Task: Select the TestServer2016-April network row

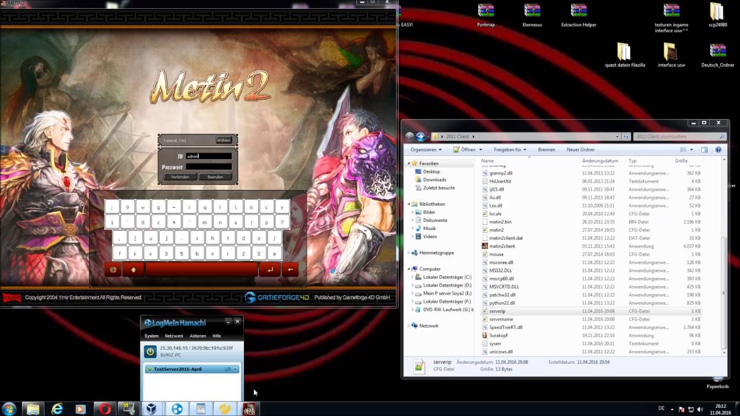Action: 192,369
